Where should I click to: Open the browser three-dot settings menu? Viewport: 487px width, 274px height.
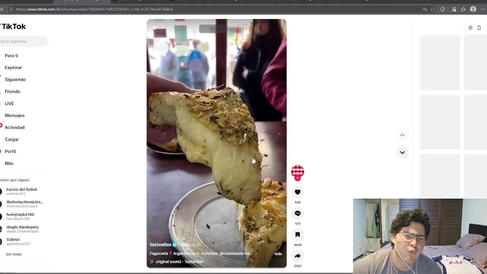pyautogui.click(x=483, y=9)
